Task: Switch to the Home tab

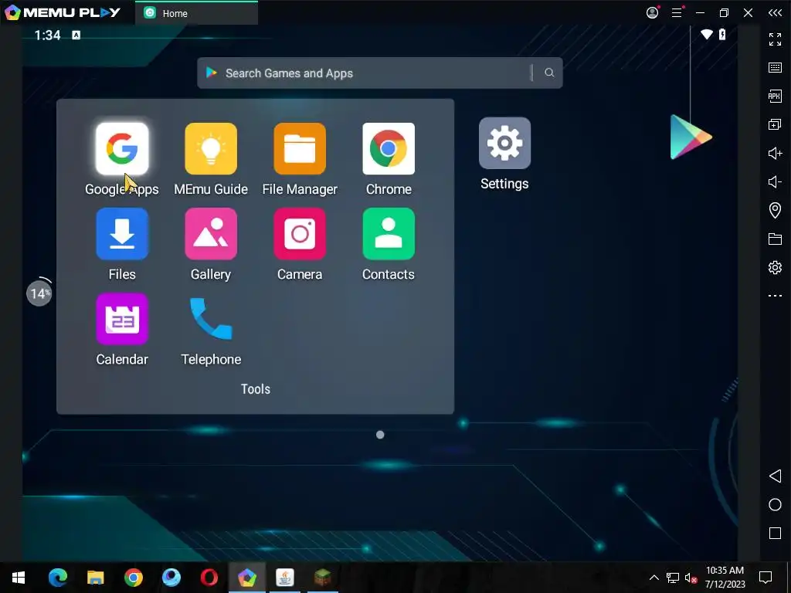Action: 197,13
